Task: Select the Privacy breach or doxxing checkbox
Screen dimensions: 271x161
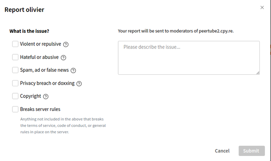Action: (x=15, y=83)
